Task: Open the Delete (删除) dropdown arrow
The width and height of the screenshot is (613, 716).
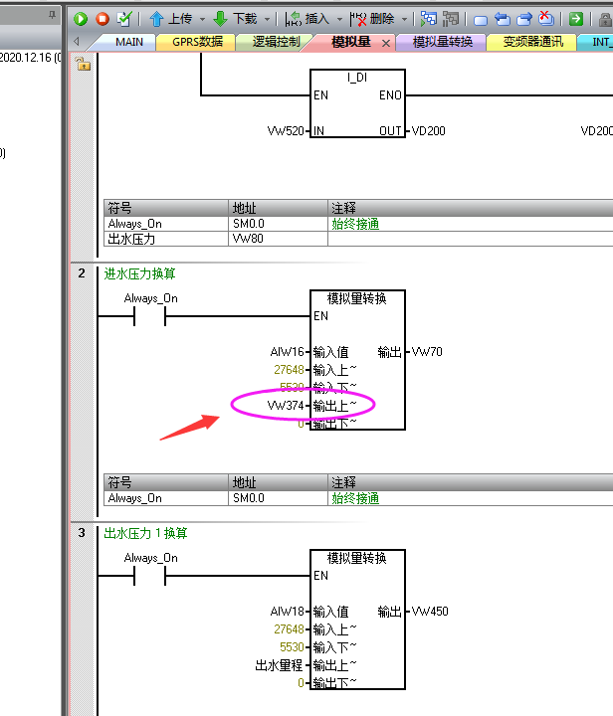Action: pyautogui.click(x=406, y=18)
